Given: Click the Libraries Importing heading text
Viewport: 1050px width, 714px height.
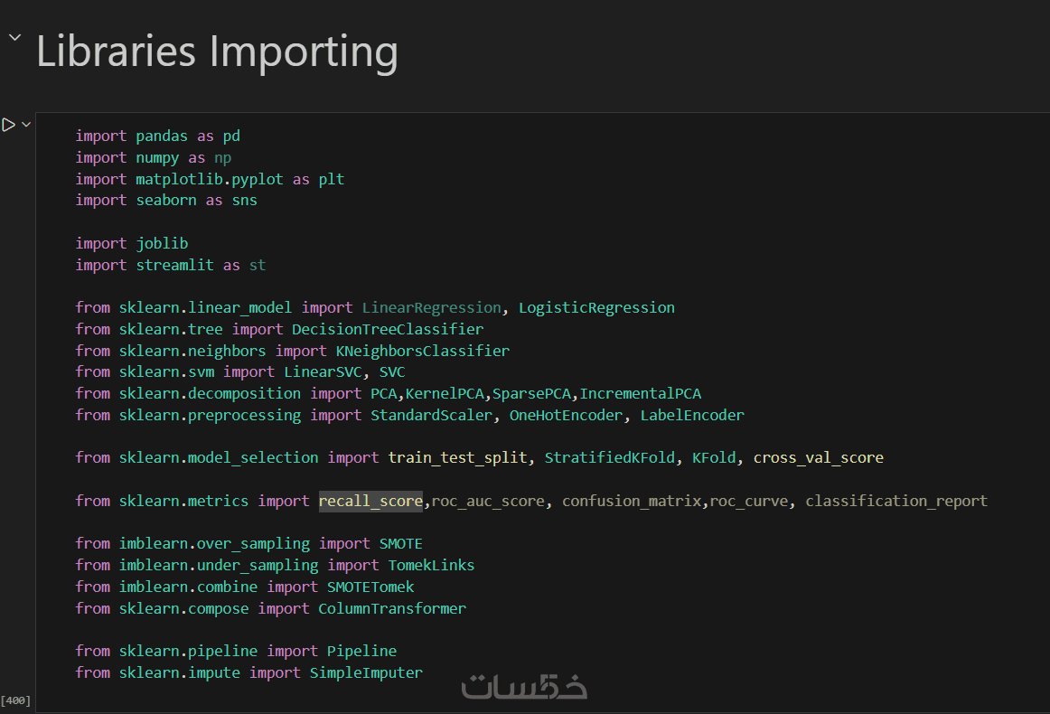Looking at the screenshot, I should (217, 52).
